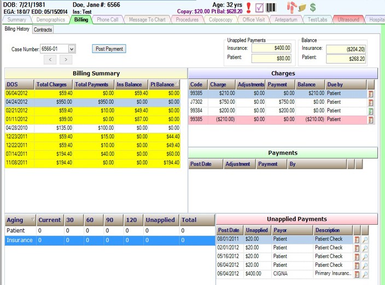Viewport: 385px width, 285px height.
Task: Click magnifier icon for 05/16/2012 unapplied payment
Action: [x=365, y=256]
